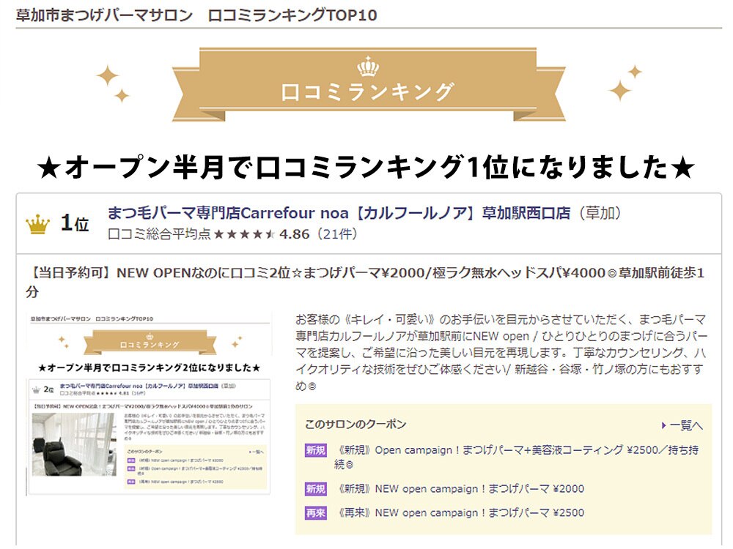Screen dimensions: 733x549
Task: Click the gold 口コミランキング ribbon banner
Action: click(x=369, y=84)
